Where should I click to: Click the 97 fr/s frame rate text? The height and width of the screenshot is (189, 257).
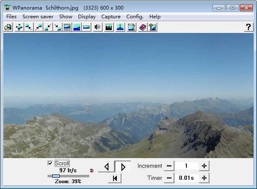click(x=68, y=170)
